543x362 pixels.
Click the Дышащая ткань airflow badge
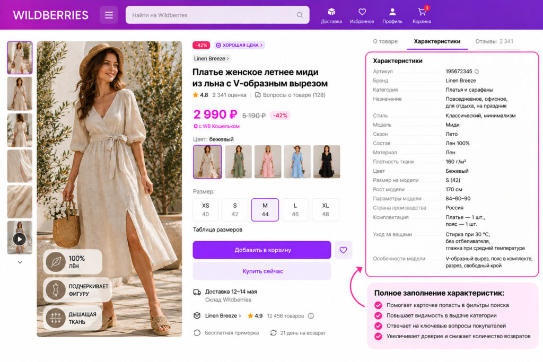(x=73, y=317)
